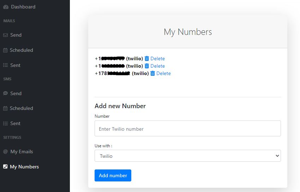Click the arrow on the Twilio select box
This screenshot has height=192, width=300.
tap(276, 156)
